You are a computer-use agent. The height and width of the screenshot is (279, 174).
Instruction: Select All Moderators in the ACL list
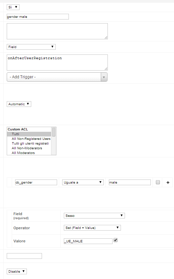click(x=29, y=153)
